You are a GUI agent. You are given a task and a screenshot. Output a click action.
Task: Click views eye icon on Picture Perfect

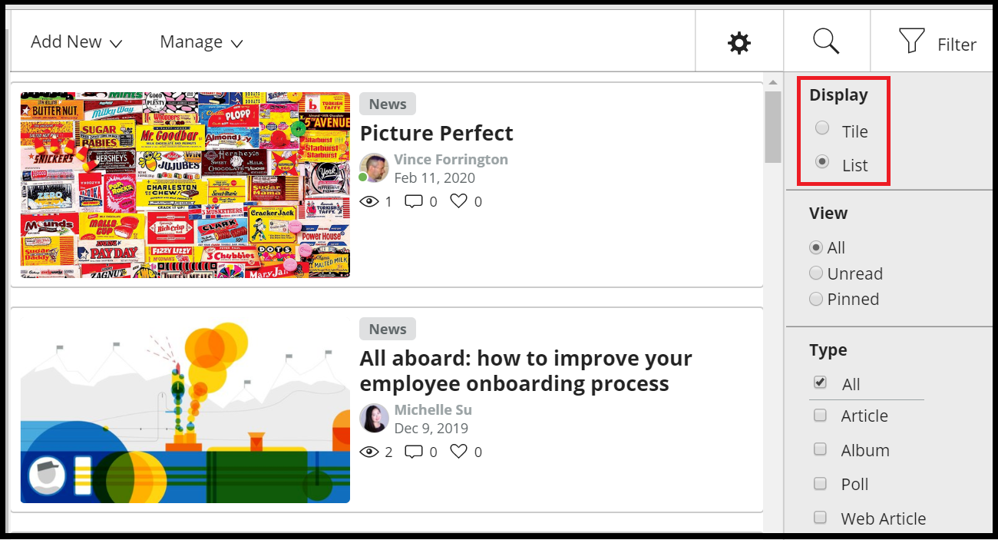click(x=369, y=202)
